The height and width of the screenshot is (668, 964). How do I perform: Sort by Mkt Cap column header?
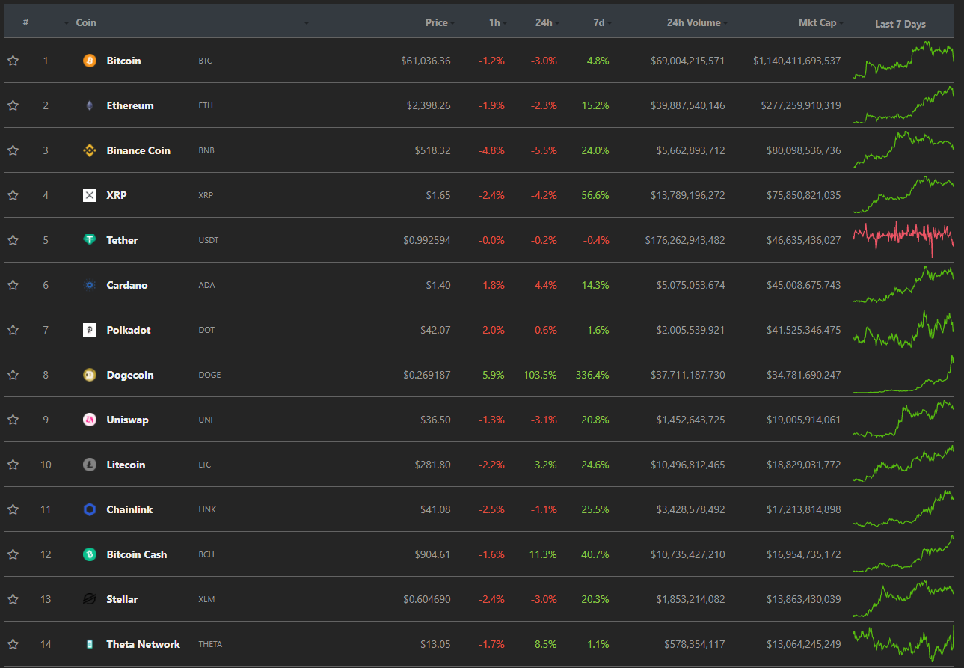coord(817,22)
